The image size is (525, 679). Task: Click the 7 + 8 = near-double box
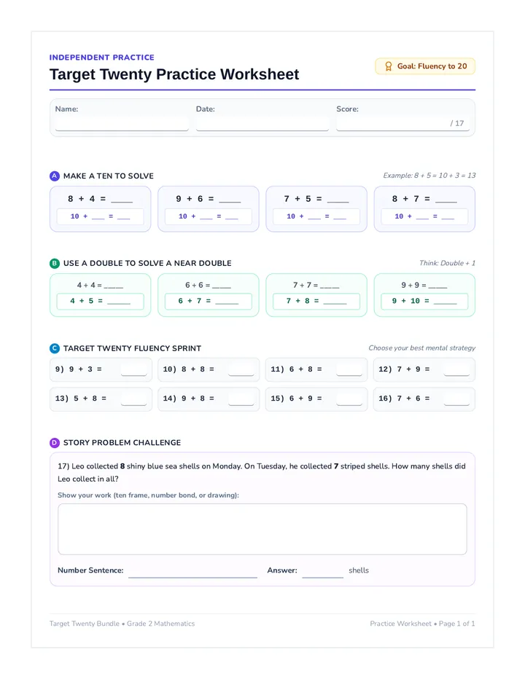(316, 302)
